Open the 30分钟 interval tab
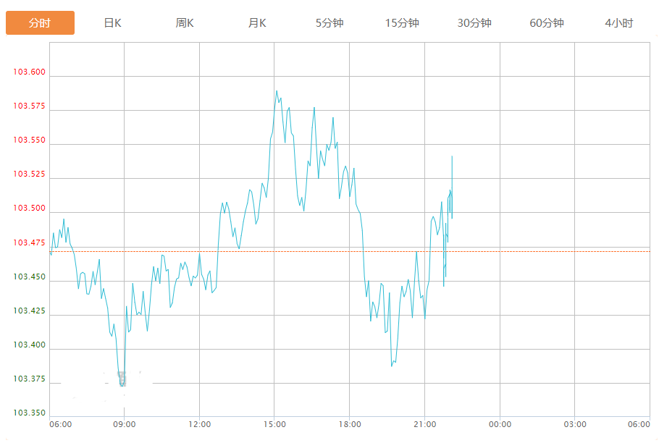The width and height of the screenshot is (659, 443). click(x=474, y=23)
